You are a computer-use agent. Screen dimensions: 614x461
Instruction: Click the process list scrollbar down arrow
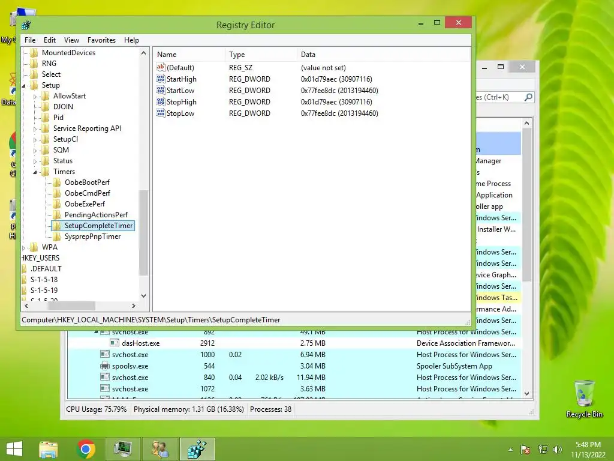pyautogui.click(x=526, y=393)
